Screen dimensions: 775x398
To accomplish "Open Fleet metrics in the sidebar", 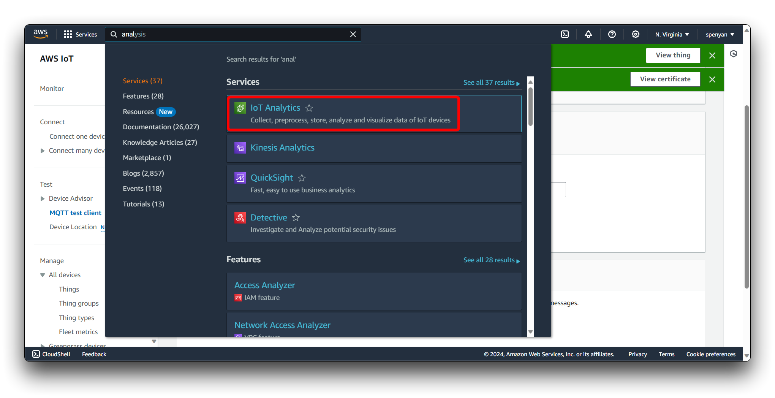I will 78,332.
